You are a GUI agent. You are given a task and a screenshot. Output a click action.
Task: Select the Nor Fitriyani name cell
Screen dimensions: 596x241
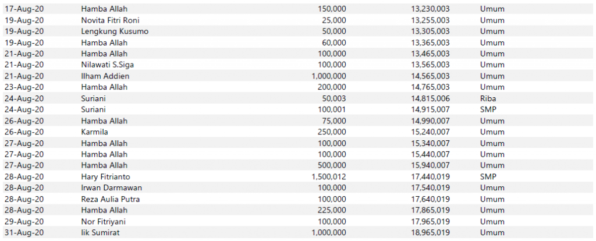click(x=103, y=221)
